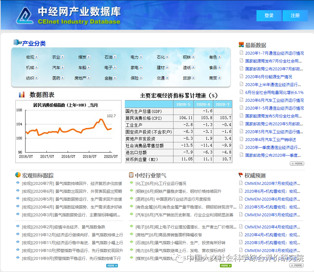314x272 pixels.
Task: Expand the 旅游 category arrow
Action: 193,78
